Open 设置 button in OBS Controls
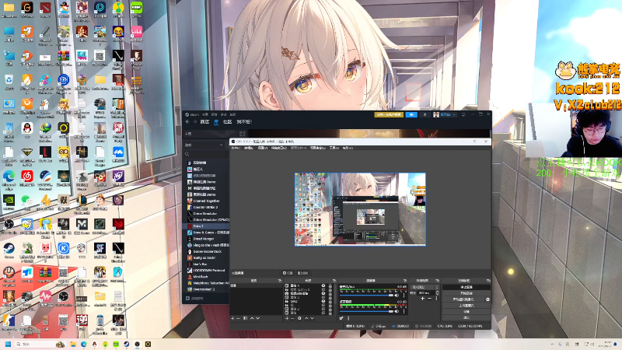This screenshot has width=622, height=350. [466, 312]
